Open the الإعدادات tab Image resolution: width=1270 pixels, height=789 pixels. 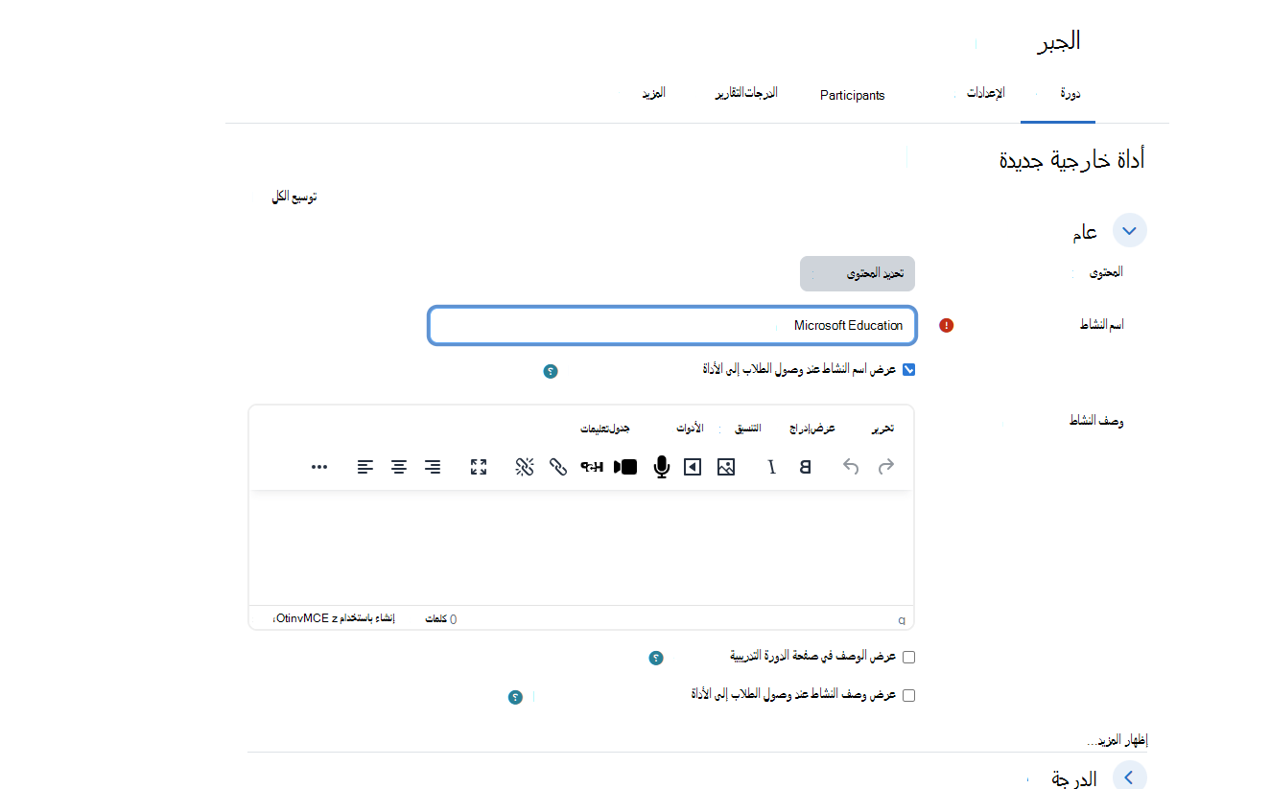[985, 93]
